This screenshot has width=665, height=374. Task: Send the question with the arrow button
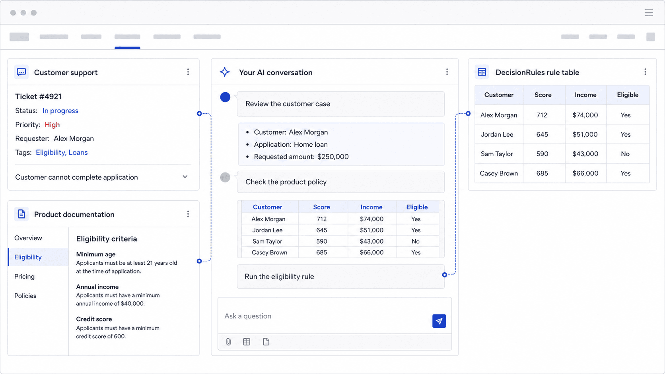pos(439,321)
